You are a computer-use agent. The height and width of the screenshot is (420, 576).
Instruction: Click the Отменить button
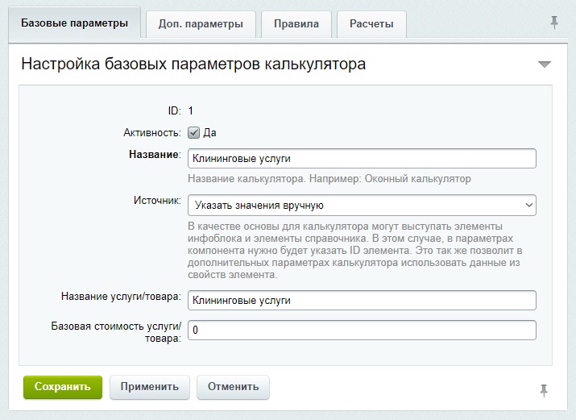click(234, 387)
